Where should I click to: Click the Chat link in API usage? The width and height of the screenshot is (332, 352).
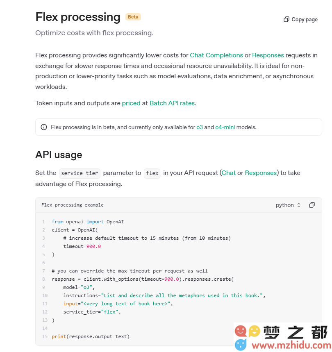point(229,173)
